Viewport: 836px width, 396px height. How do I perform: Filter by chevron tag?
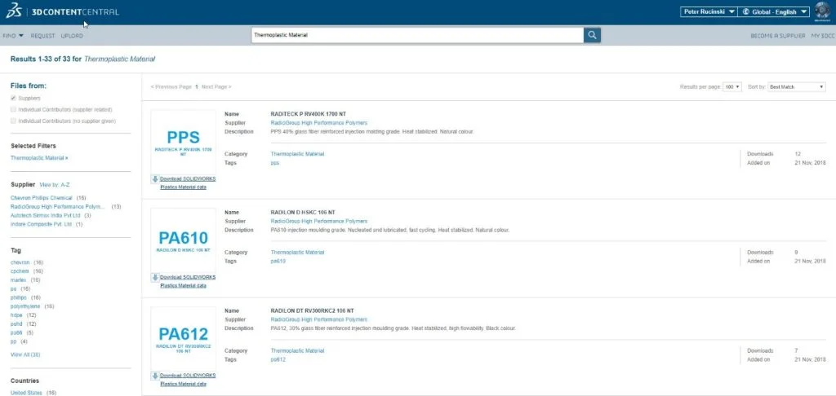(x=20, y=262)
